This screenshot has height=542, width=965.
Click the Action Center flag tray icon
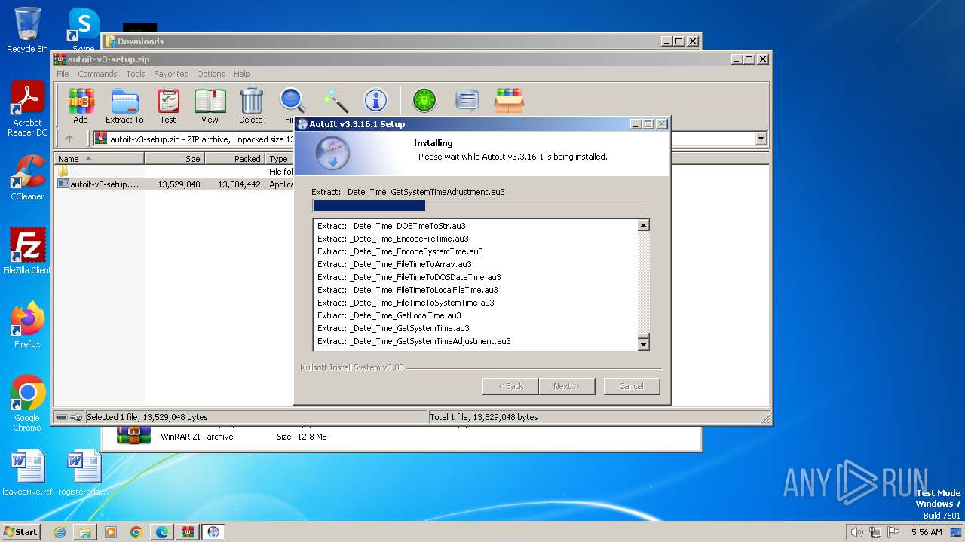click(x=895, y=532)
